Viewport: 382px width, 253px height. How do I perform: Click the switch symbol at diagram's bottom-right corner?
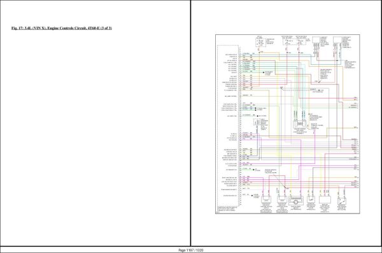[341, 201]
